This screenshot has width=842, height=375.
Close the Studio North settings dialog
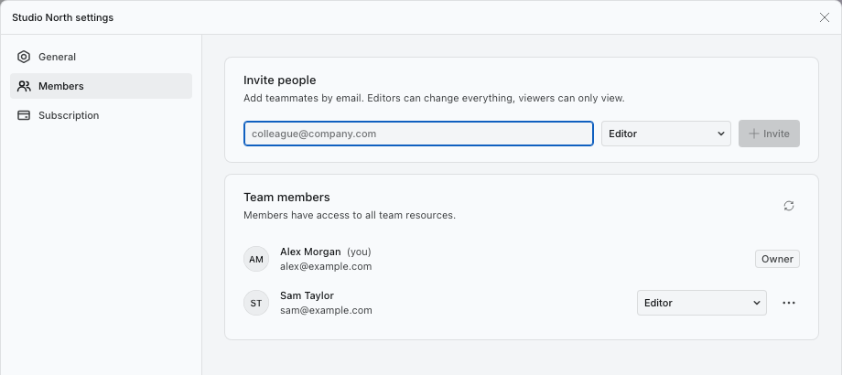pos(825,17)
